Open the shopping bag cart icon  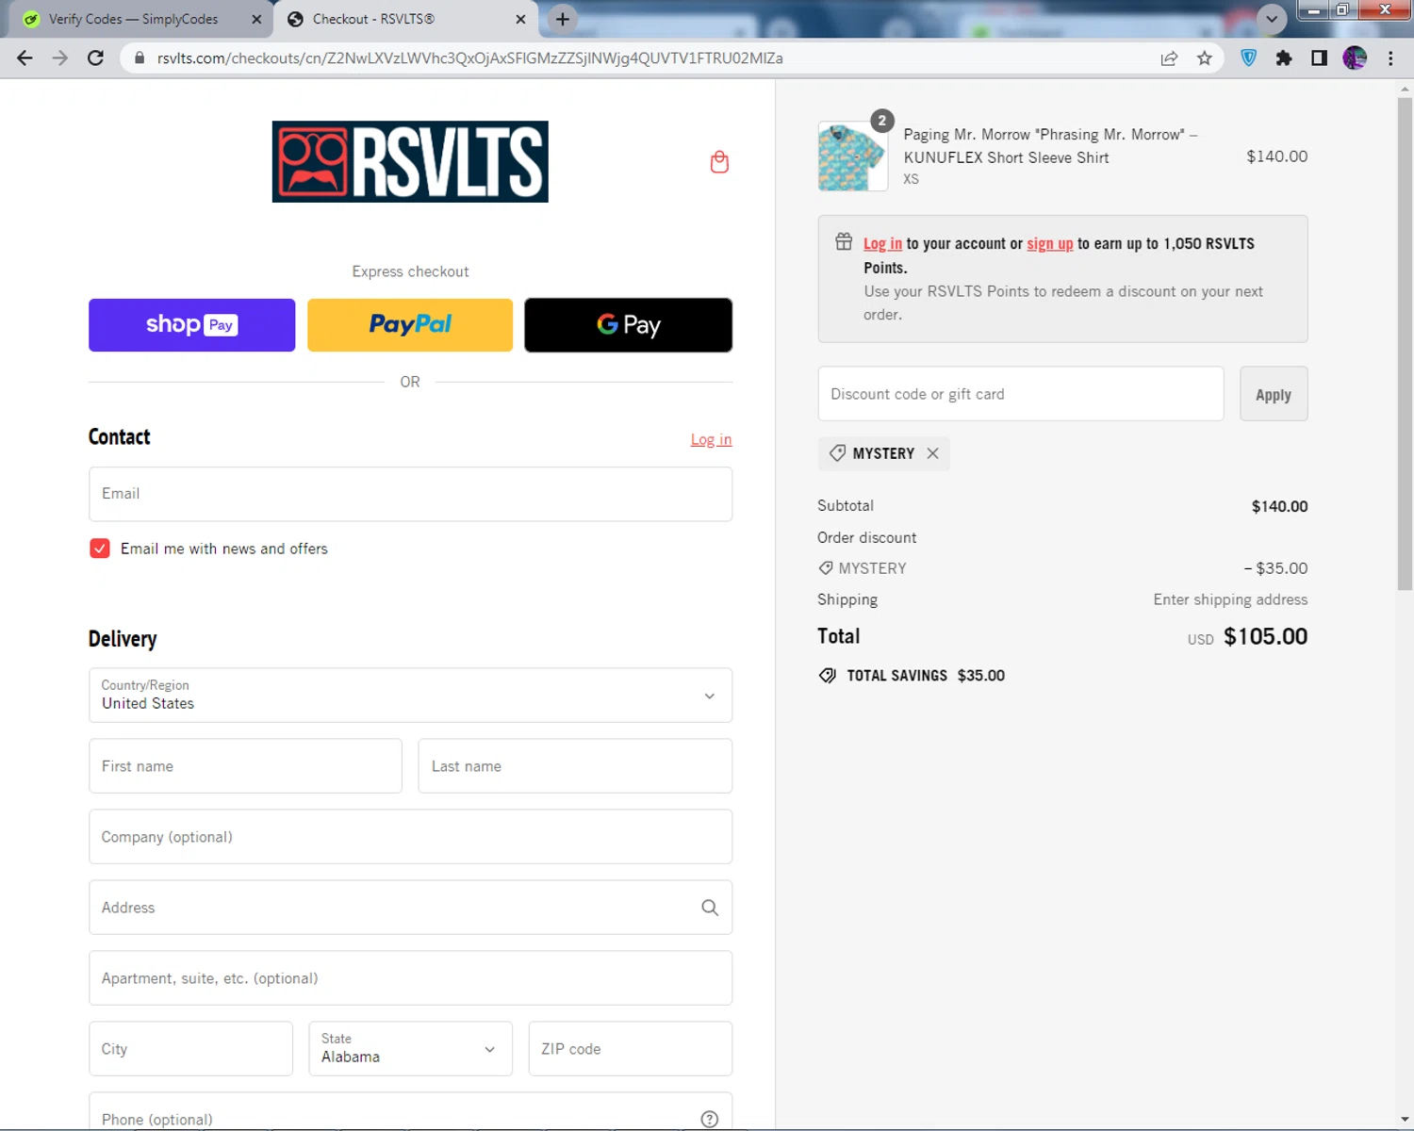[719, 162]
